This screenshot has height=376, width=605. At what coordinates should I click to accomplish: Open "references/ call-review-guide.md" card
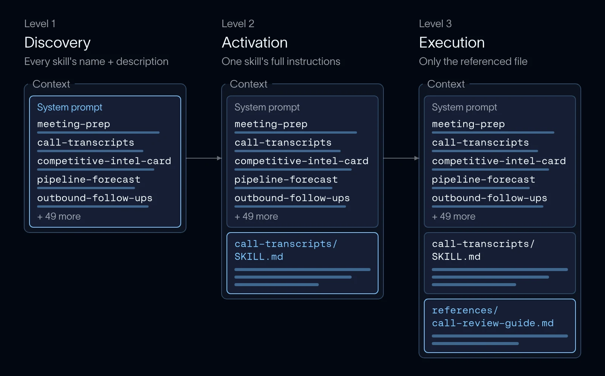(500, 326)
